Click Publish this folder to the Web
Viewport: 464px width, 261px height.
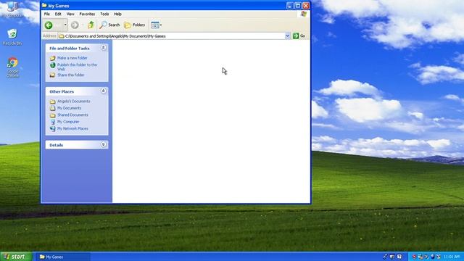(x=77, y=67)
